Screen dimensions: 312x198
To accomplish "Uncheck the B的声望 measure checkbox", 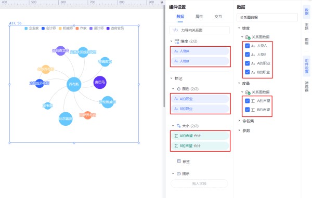I will click(x=248, y=110).
